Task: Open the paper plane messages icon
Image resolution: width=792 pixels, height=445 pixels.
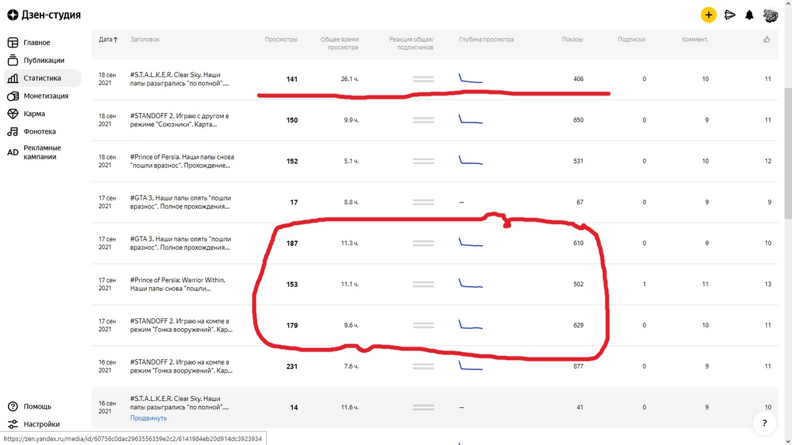Action: pos(730,15)
